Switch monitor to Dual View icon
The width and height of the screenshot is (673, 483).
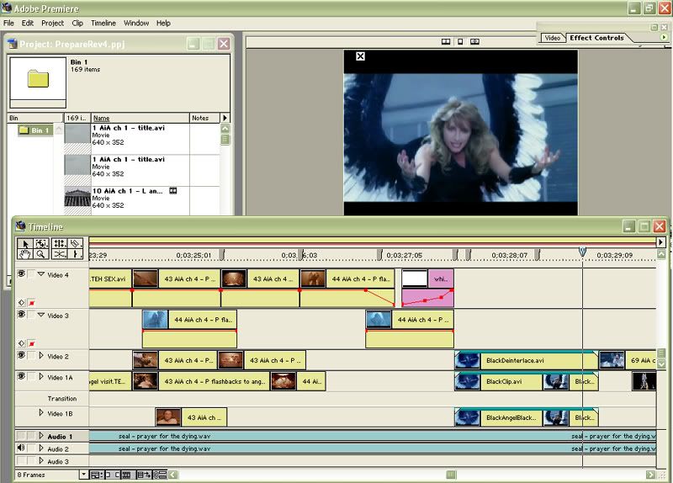tap(446, 41)
